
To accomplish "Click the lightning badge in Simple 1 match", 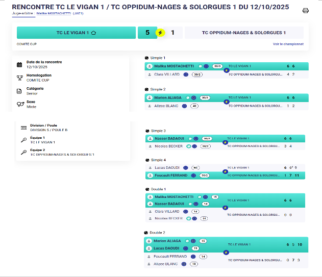I will coord(226,70).
